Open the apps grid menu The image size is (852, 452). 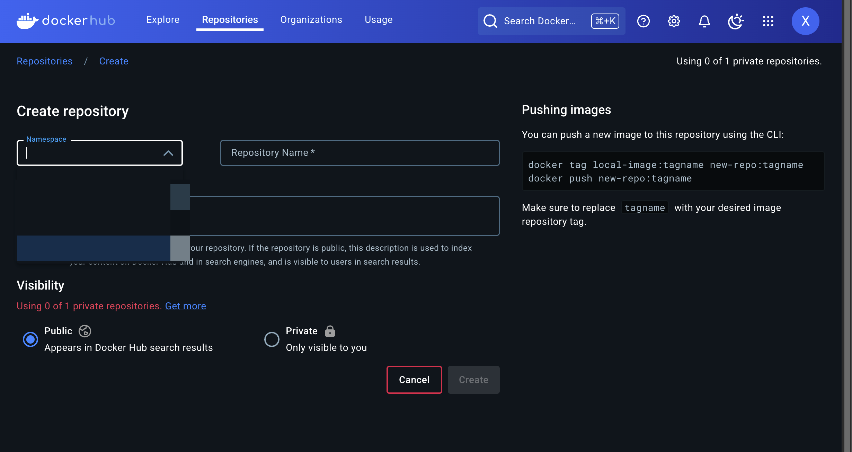click(x=768, y=21)
